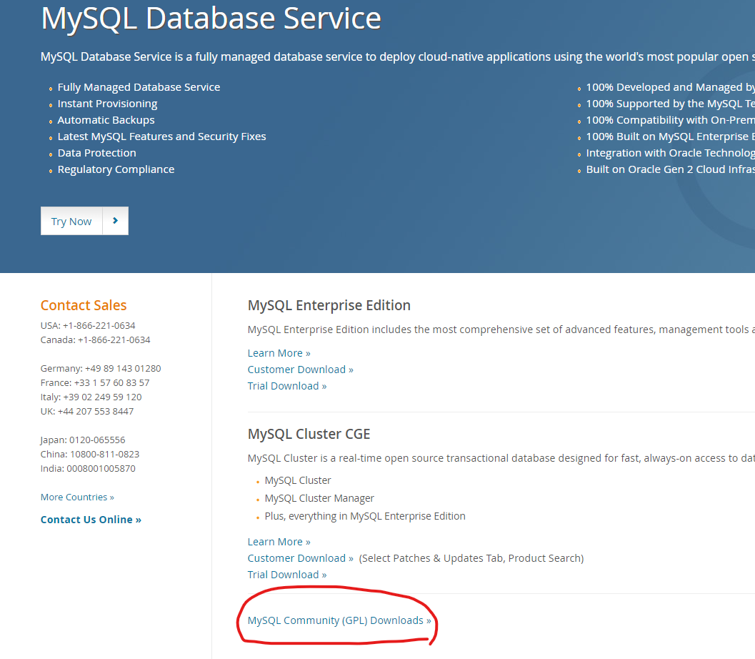Click the MySQL Cluster CGE heading

point(309,434)
